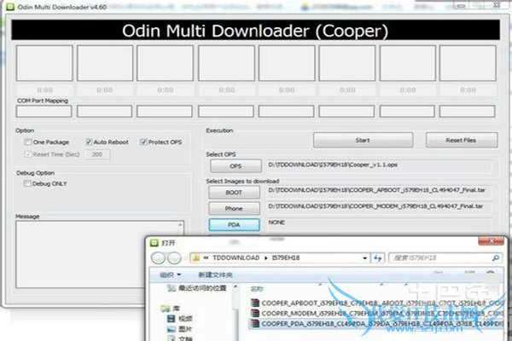The width and height of the screenshot is (512, 341).
Task: Click the OPS select button
Action: [236, 166]
